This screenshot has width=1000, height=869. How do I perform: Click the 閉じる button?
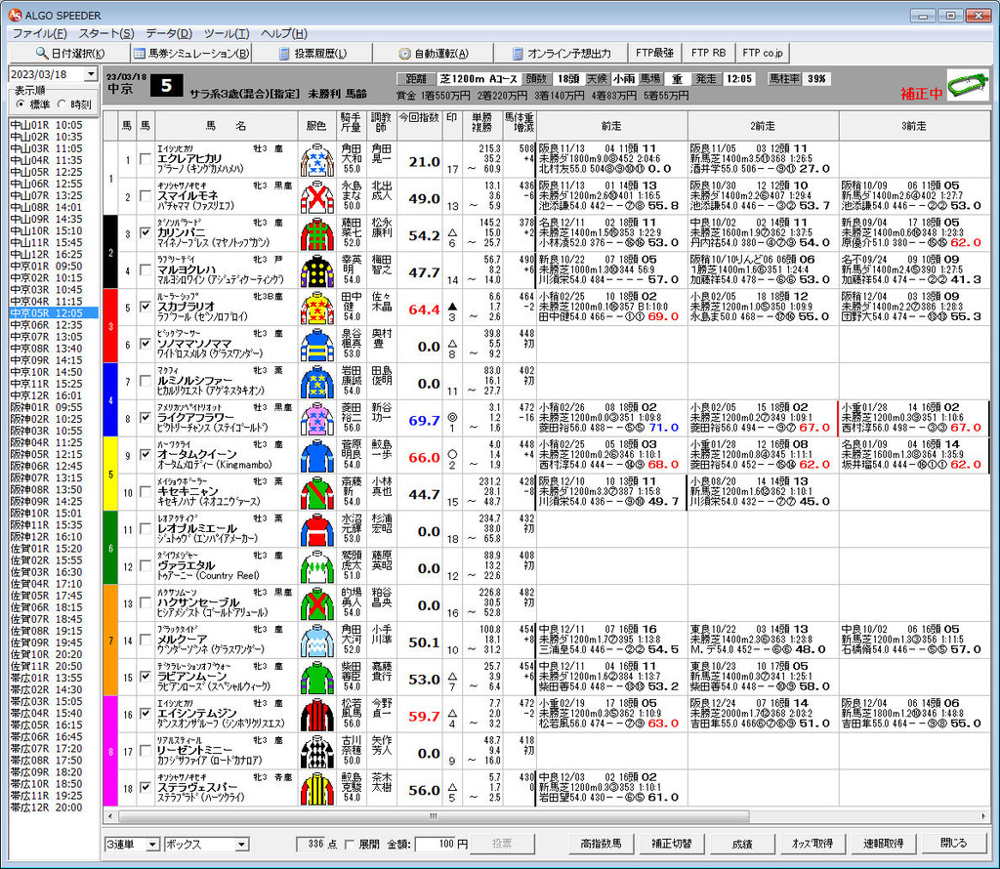(x=954, y=844)
